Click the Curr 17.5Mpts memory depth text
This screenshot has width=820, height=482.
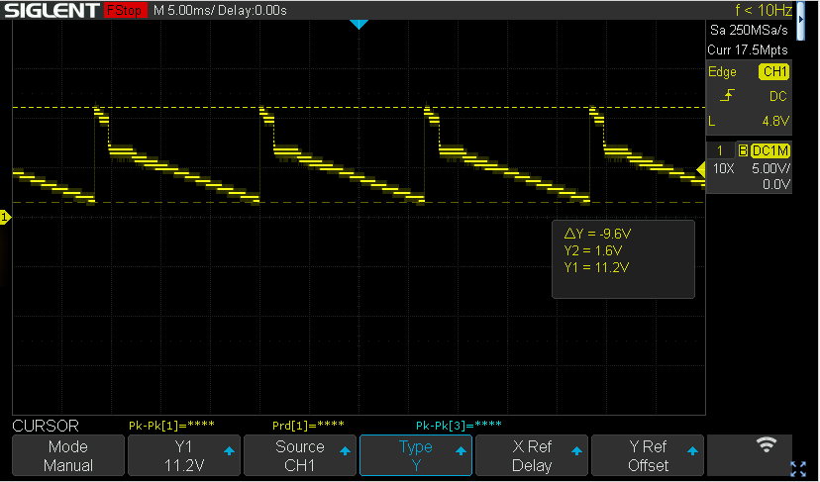tap(748, 50)
